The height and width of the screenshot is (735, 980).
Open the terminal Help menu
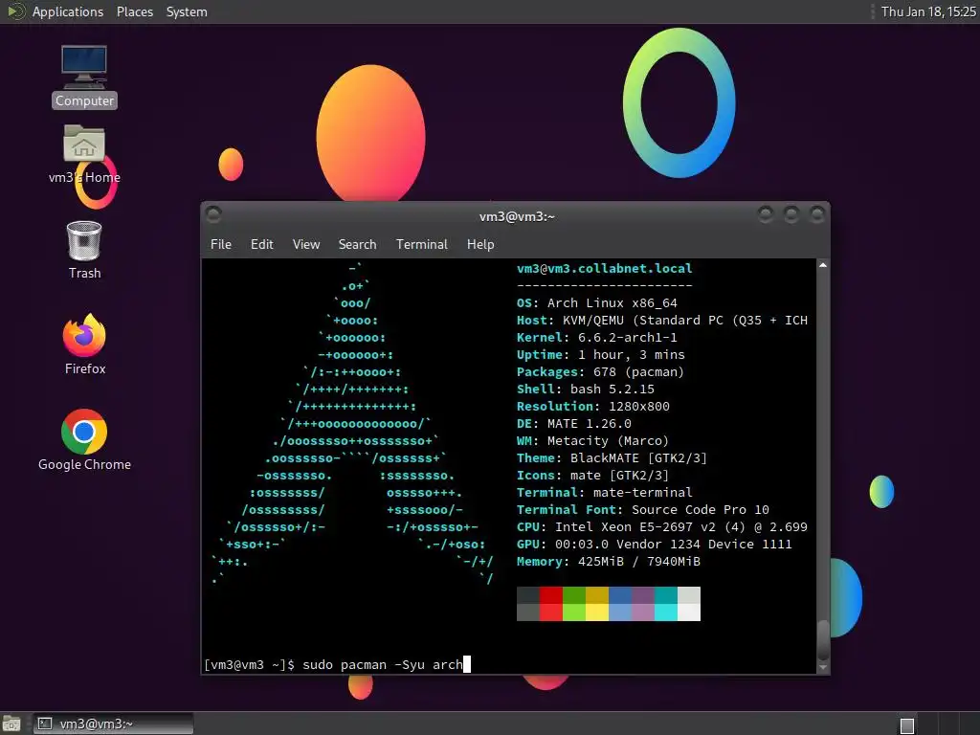480,244
